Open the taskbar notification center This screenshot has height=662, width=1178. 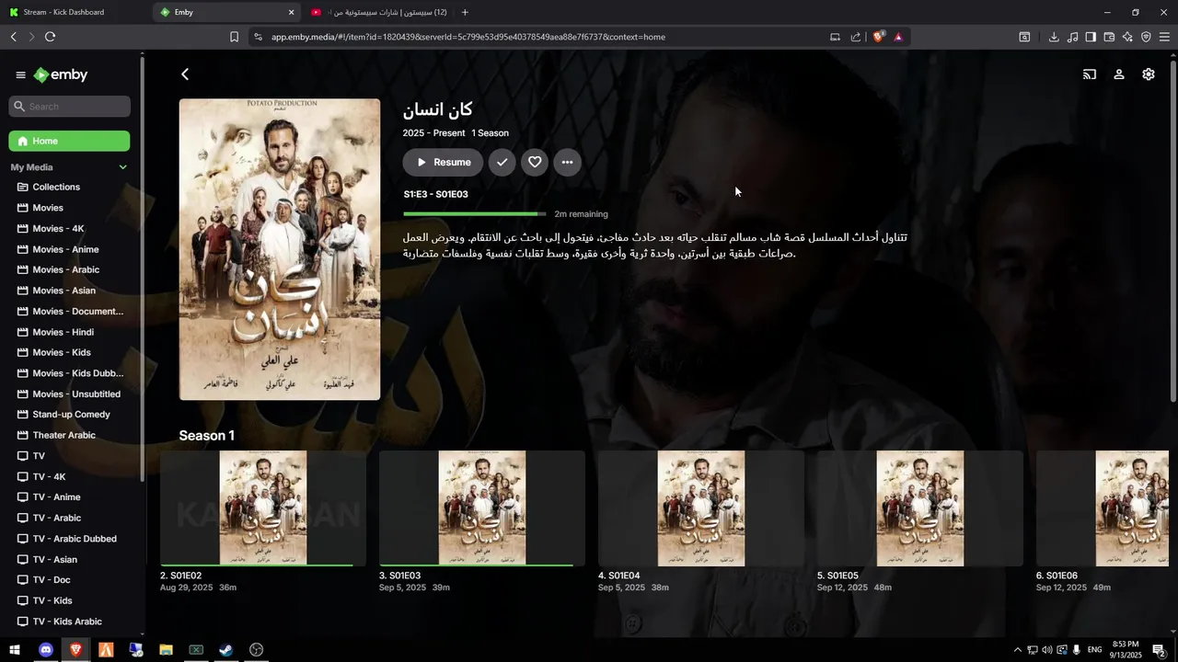1159,649
